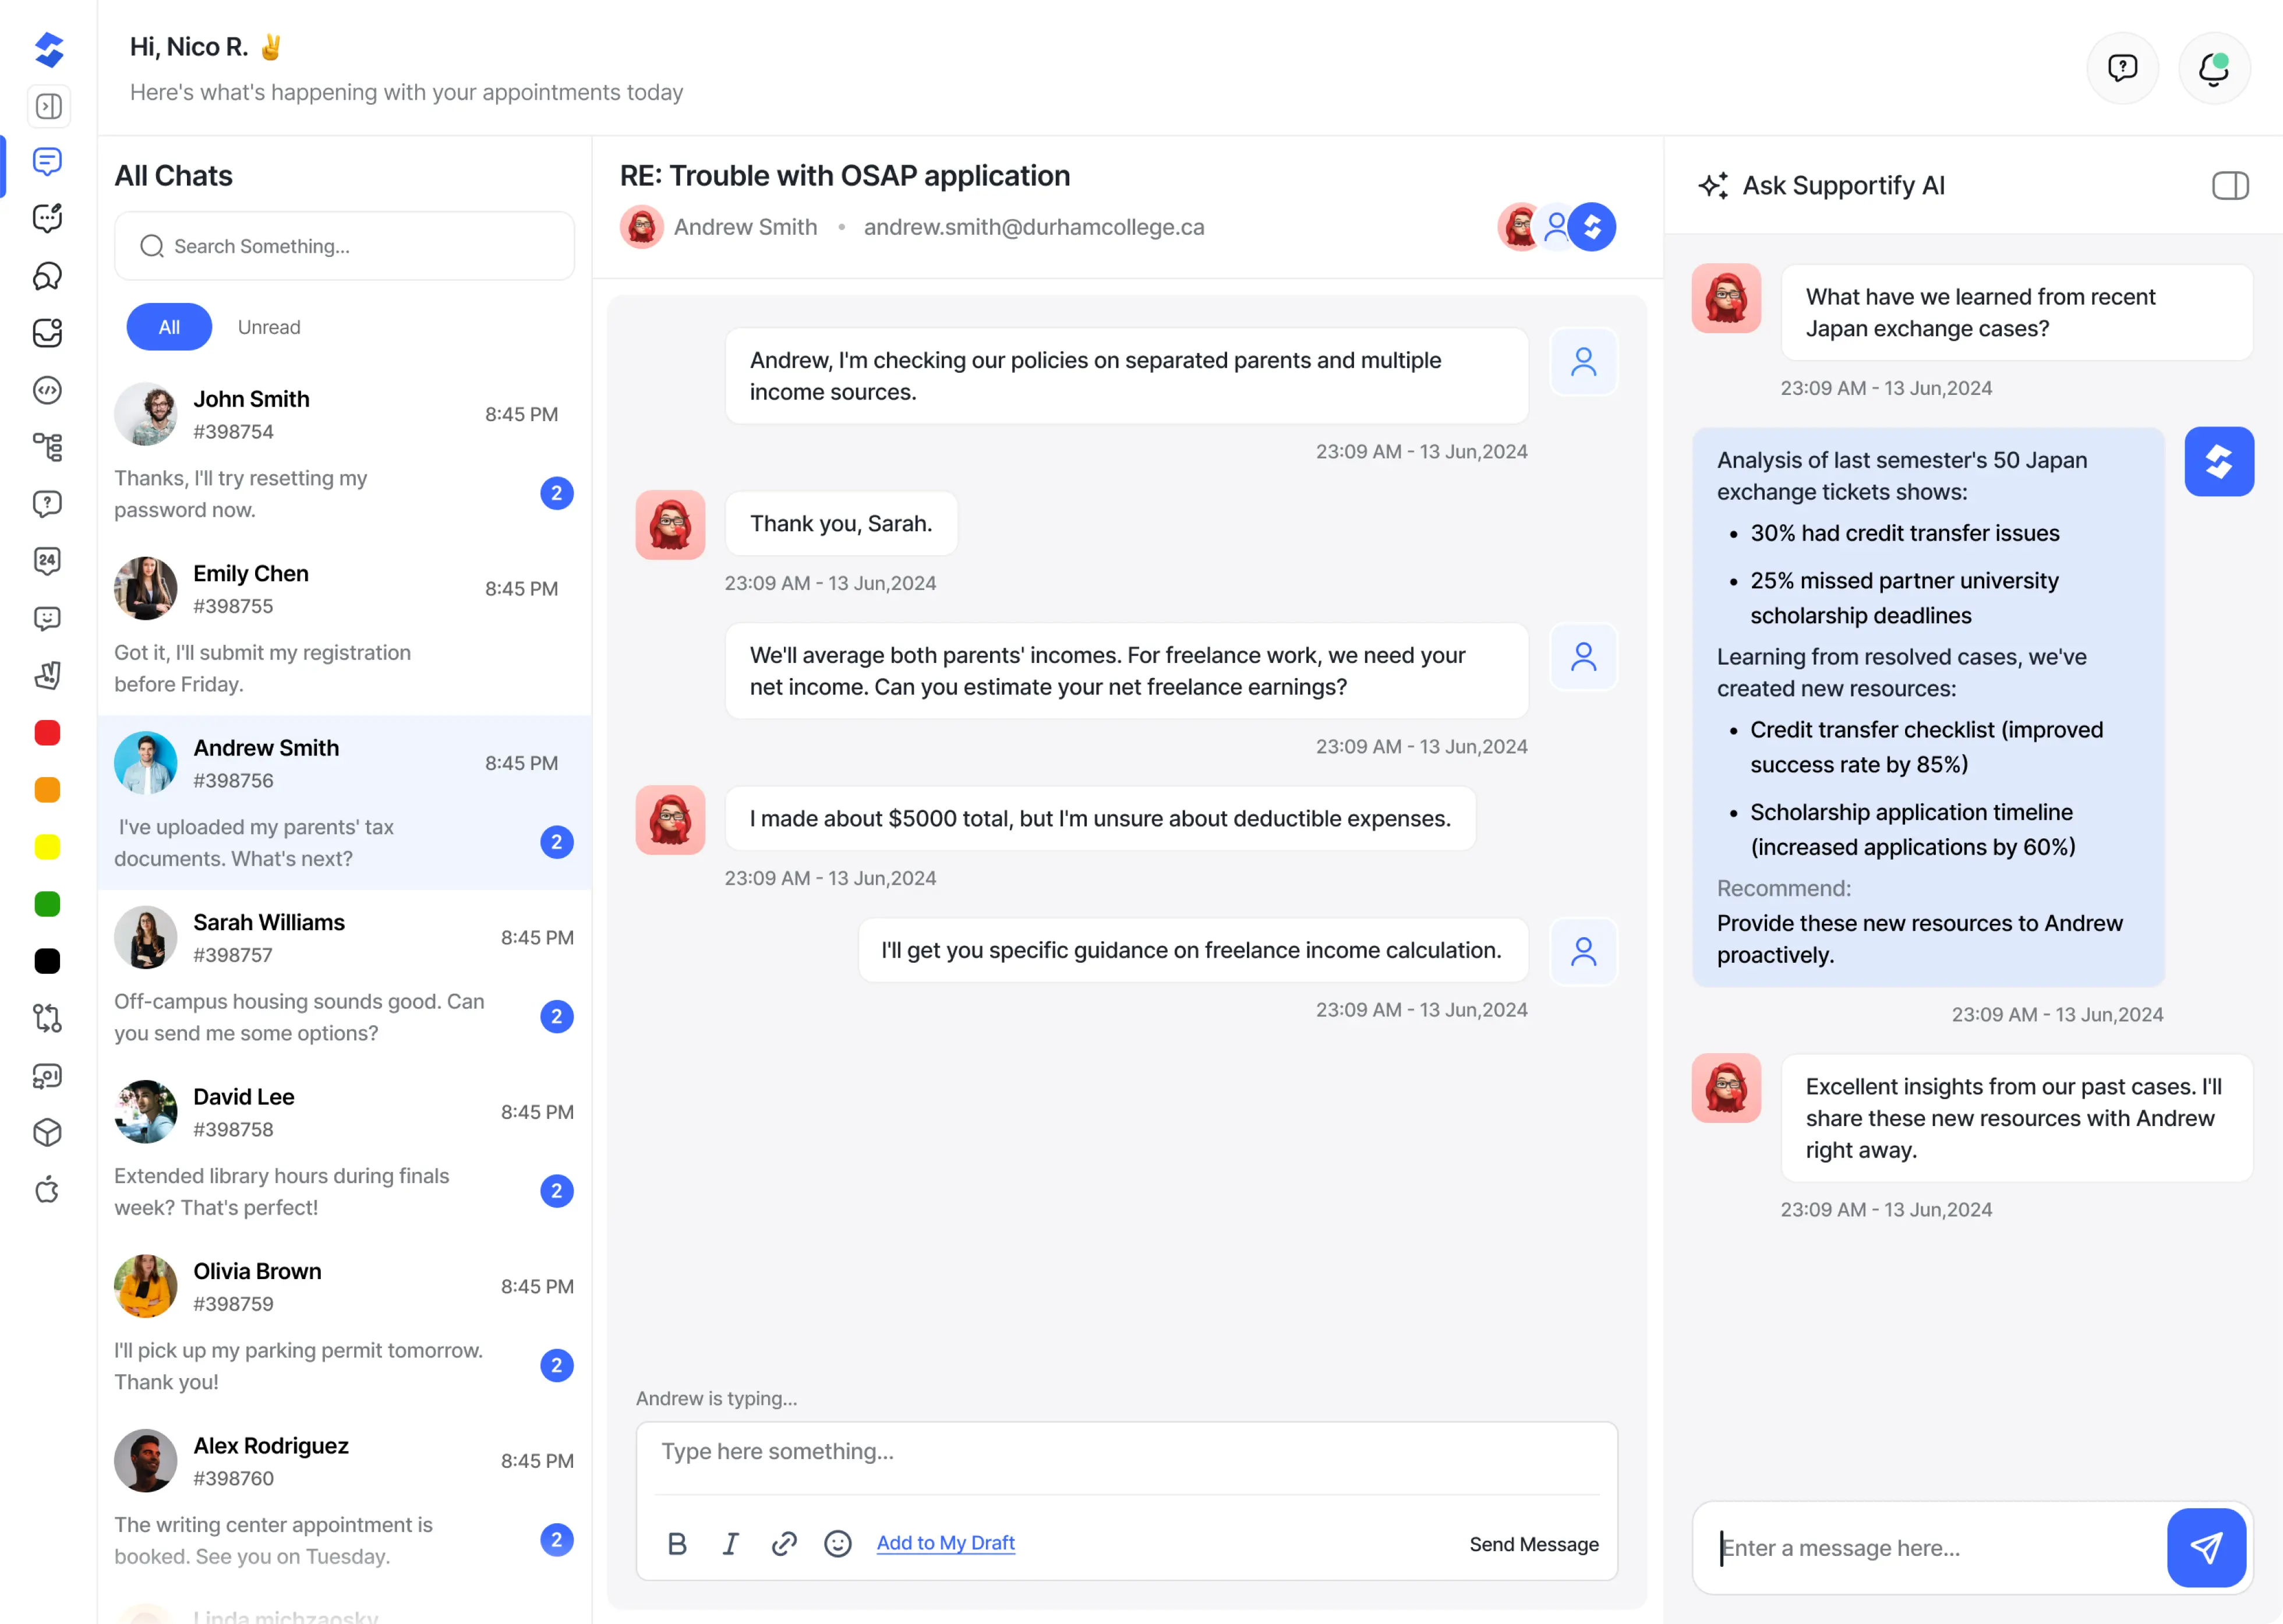
Task: Click the agent icon beside freelance guidance message
Action: pyautogui.click(x=1584, y=951)
